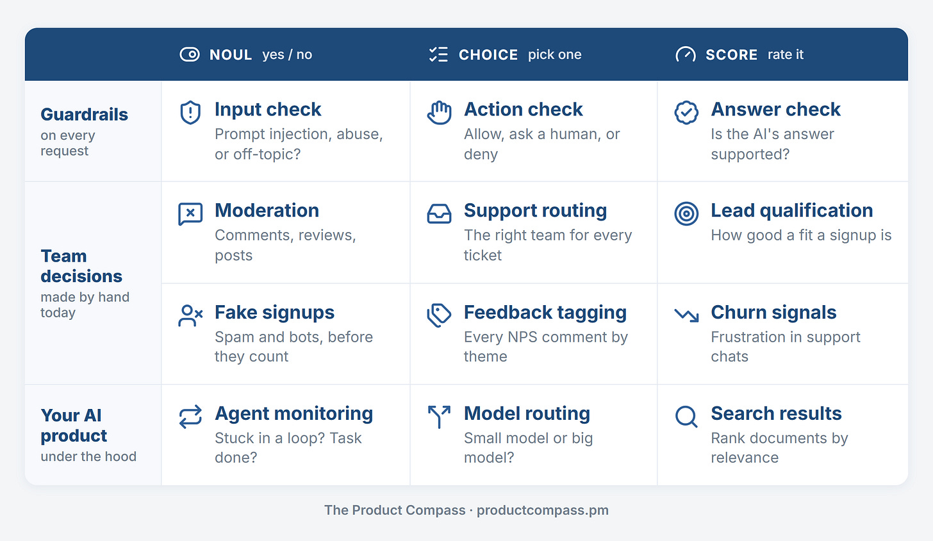Click the 'Moderation' heading

click(x=267, y=210)
